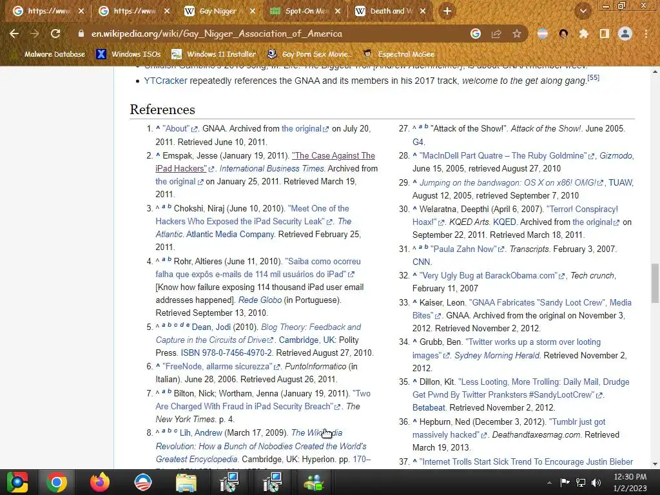Click the face avatar extension icon

(x=563, y=34)
